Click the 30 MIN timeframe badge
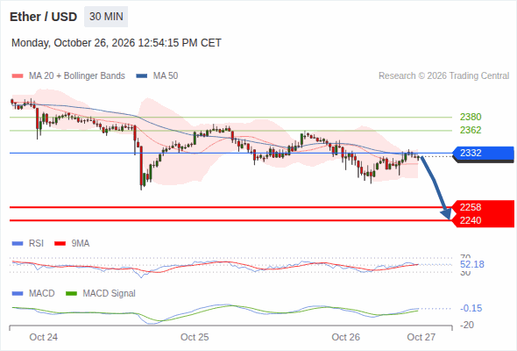 tap(106, 17)
